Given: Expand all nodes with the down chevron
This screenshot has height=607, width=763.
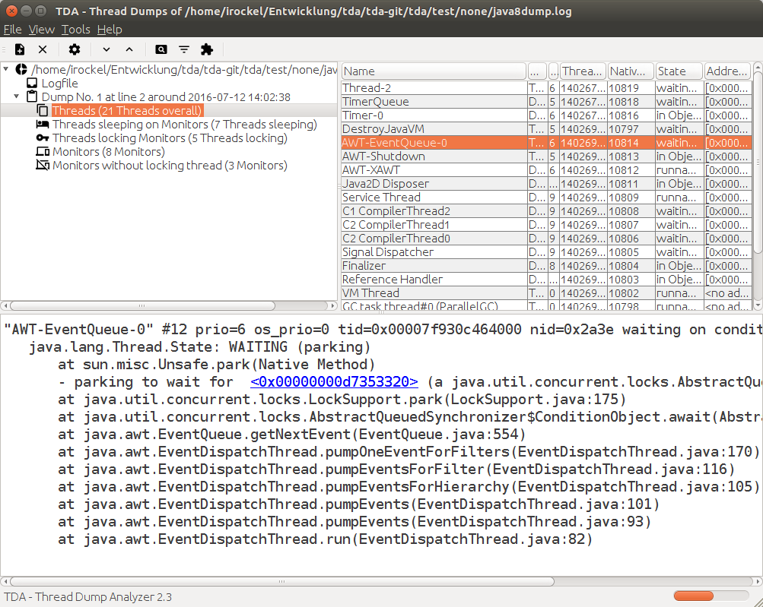Looking at the screenshot, I should (106, 49).
